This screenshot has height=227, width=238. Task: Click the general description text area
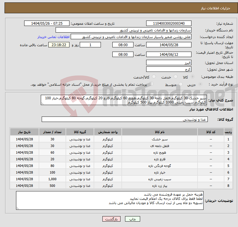pos(124,100)
